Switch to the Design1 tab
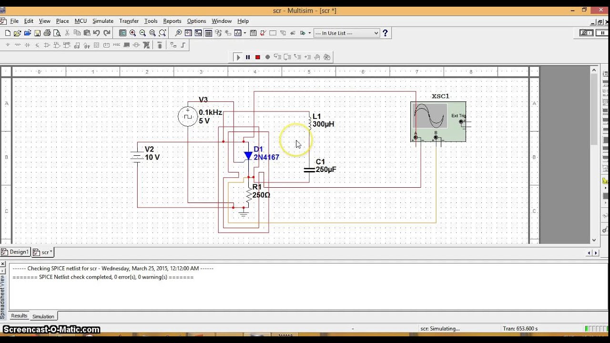The width and height of the screenshot is (610, 343). click(x=15, y=252)
